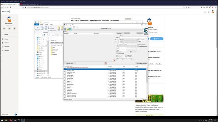This screenshot has width=218, height=122.
Task: Enable the Lua formula checkbox
Action: coord(138,40)
